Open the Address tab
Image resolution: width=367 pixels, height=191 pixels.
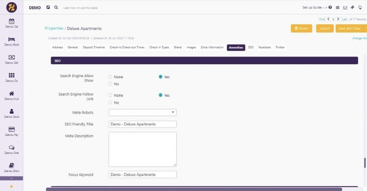58,47
